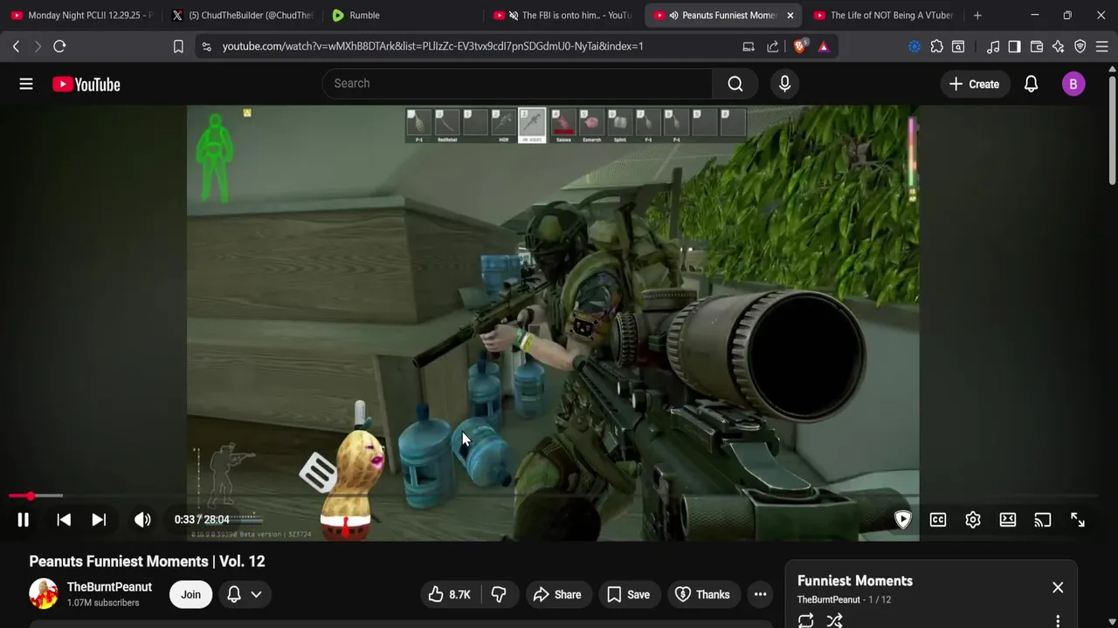Toggle closed captions (CC)
Viewport: 1118px width, 628px height.
pyautogui.click(x=938, y=520)
